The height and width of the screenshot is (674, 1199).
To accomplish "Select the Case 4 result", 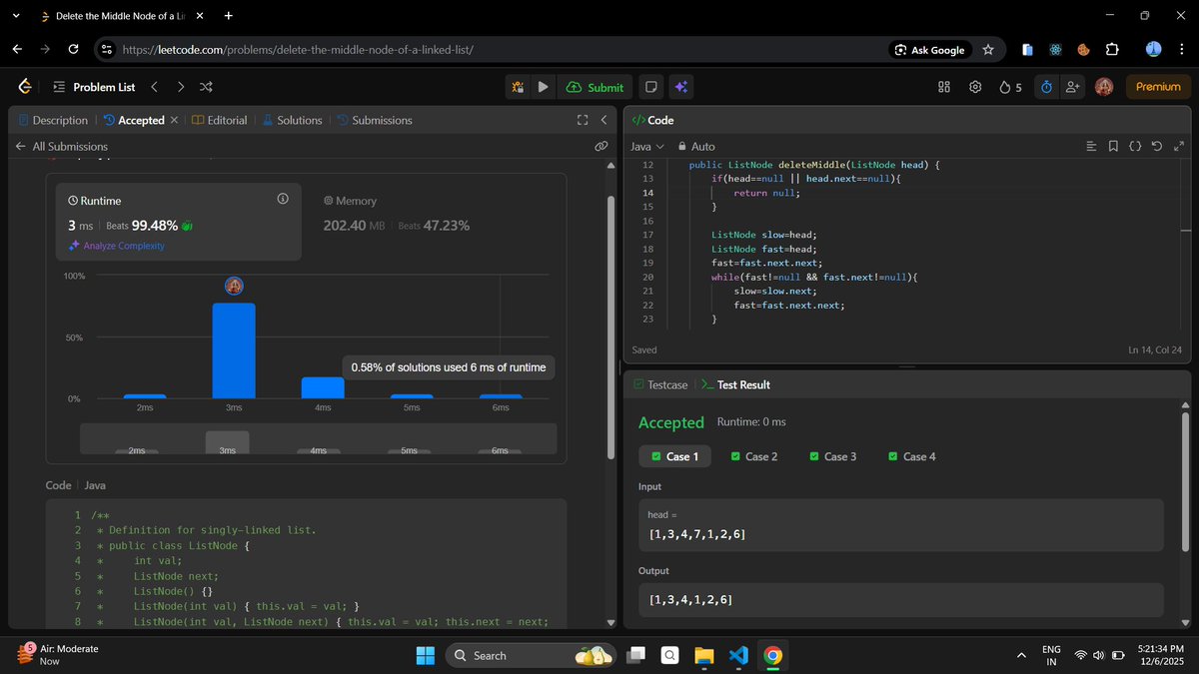I will 912,456.
